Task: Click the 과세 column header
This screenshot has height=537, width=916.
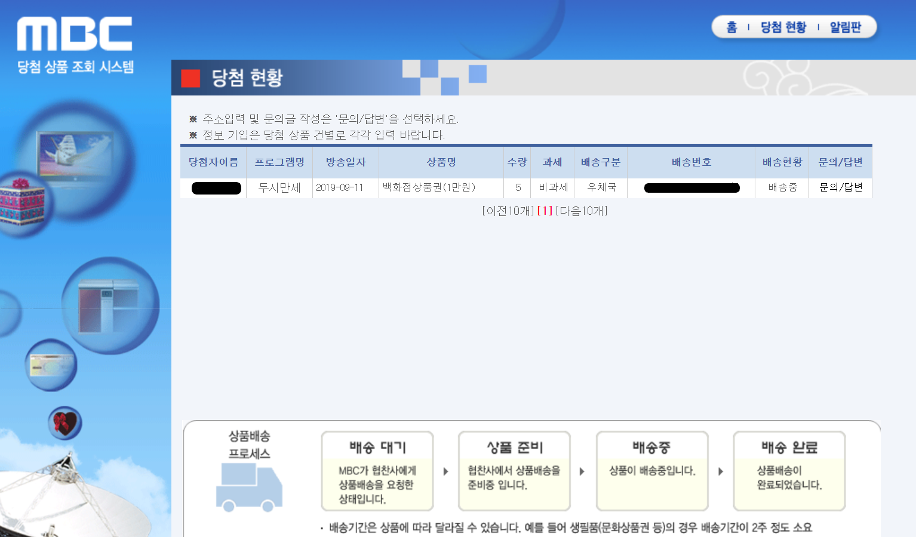Action: click(x=552, y=162)
